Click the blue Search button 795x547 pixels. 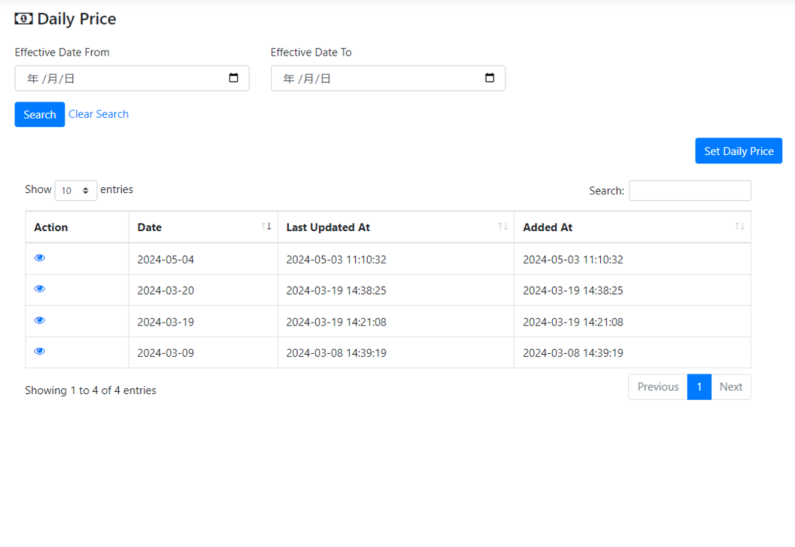coord(40,115)
